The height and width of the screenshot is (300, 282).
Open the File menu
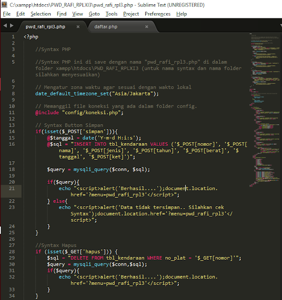coord(7,14)
